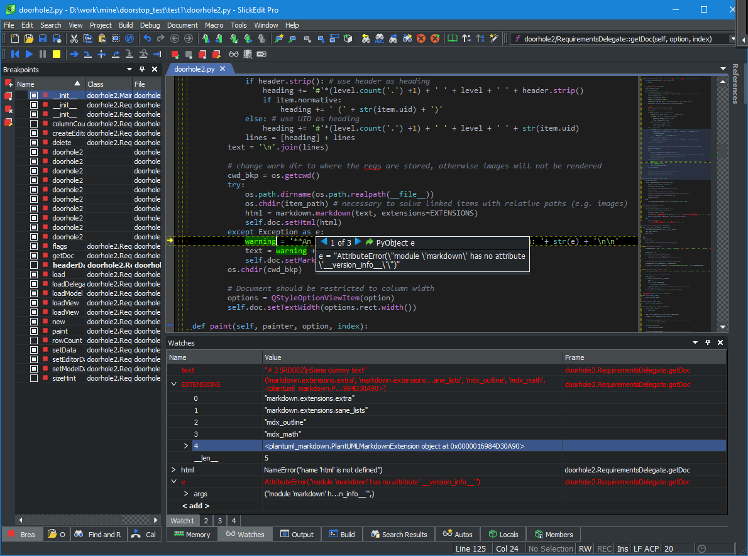Image resolution: width=748 pixels, height=556 pixels.
Task: Enable the checkbox for the columnCou breakpoint
Action: click(34, 123)
